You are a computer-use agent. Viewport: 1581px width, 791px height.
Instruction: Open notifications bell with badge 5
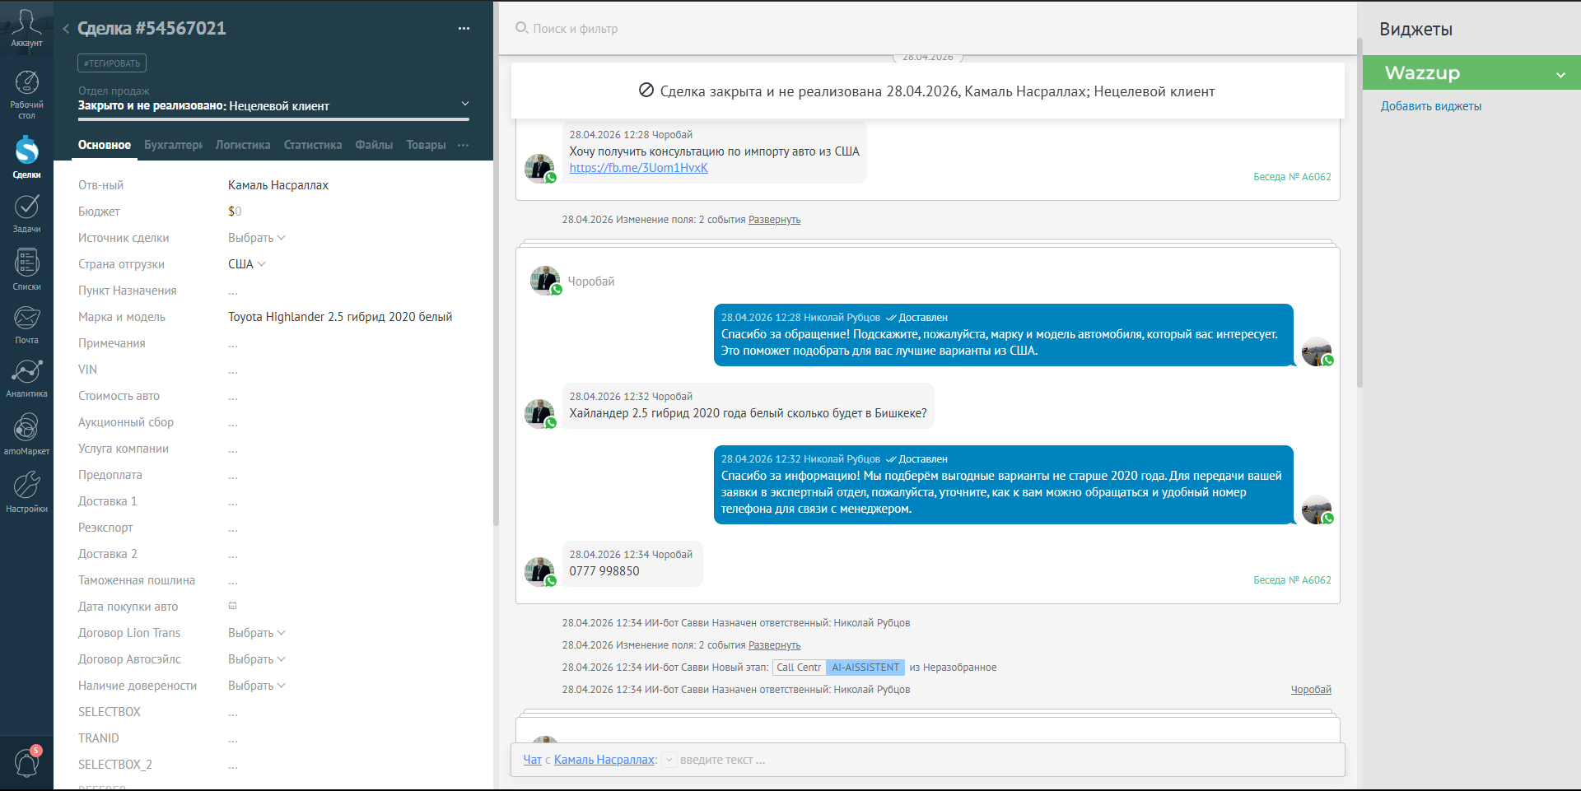pyautogui.click(x=26, y=761)
